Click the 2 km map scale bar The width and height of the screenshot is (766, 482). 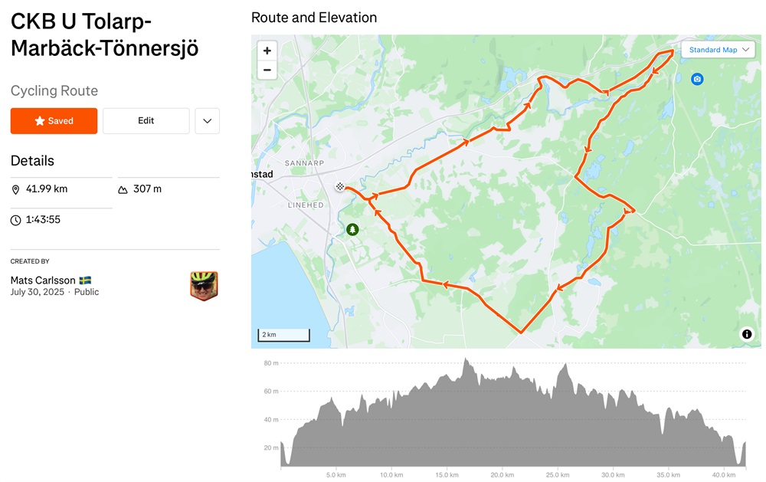284,335
